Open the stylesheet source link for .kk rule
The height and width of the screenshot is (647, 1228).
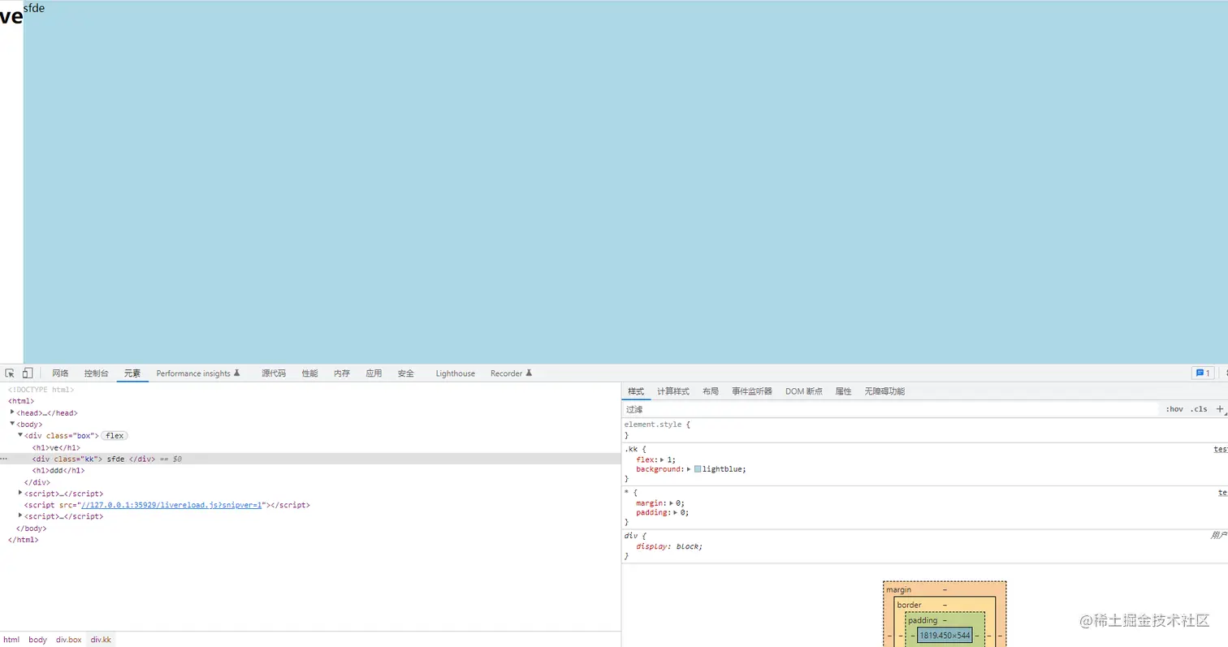pyautogui.click(x=1221, y=449)
